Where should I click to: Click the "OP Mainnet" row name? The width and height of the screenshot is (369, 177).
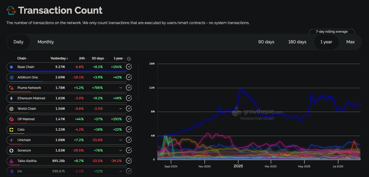26,119
